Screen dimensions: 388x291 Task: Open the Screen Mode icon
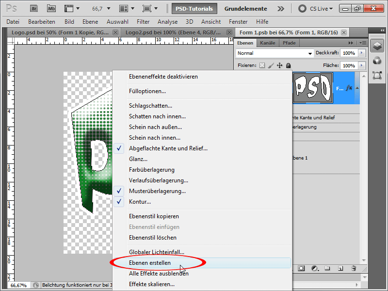pos(147,9)
